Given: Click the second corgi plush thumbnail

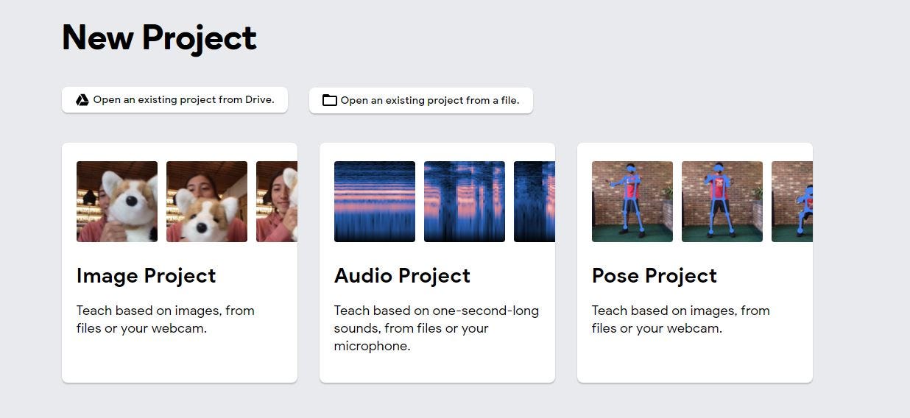Looking at the screenshot, I should point(207,202).
